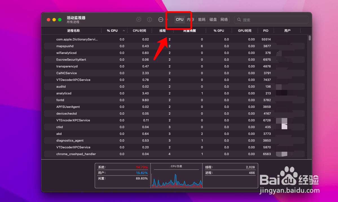Screen dimensions: 338x202
Task: Sort by PID column header
Action: tap(266, 31)
